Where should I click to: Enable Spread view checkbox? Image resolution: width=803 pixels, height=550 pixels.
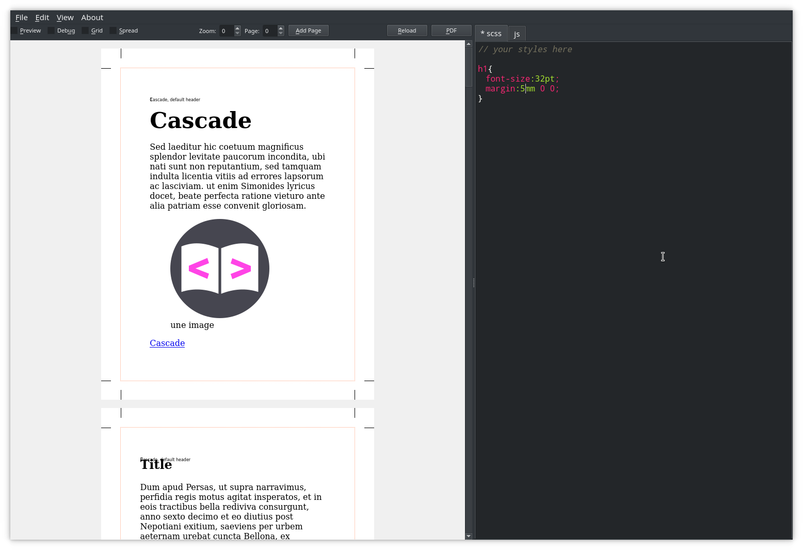point(113,31)
